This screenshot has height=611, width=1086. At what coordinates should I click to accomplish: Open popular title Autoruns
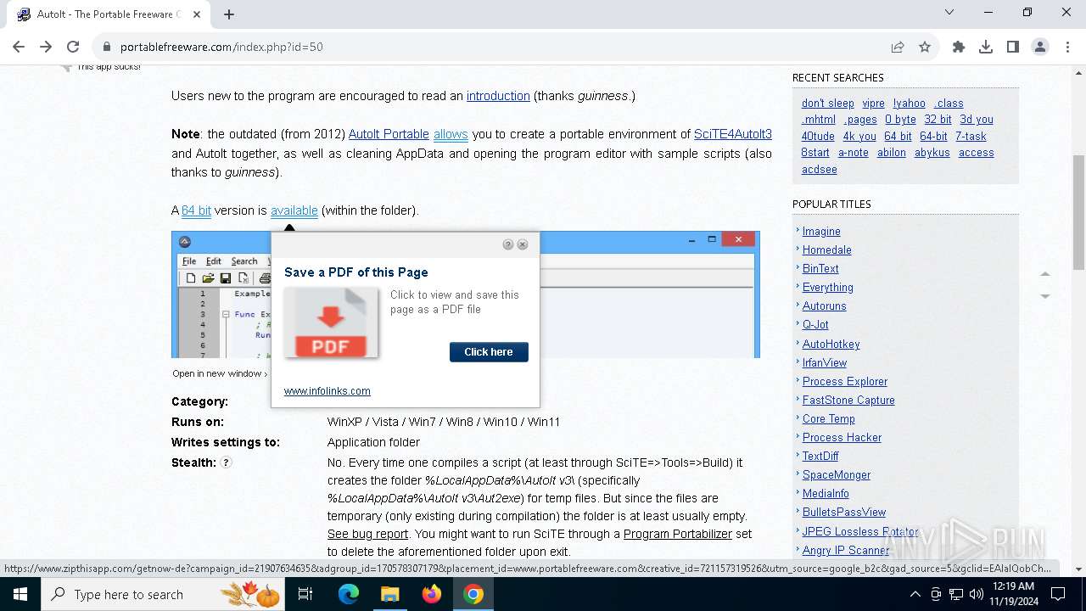pyautogui.click(x=825, y=306)
